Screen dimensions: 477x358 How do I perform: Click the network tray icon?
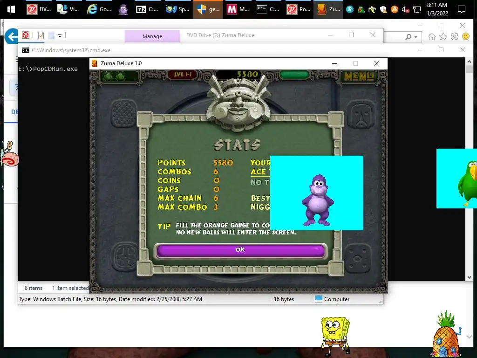pyautogui.click(x=417, y=10)
